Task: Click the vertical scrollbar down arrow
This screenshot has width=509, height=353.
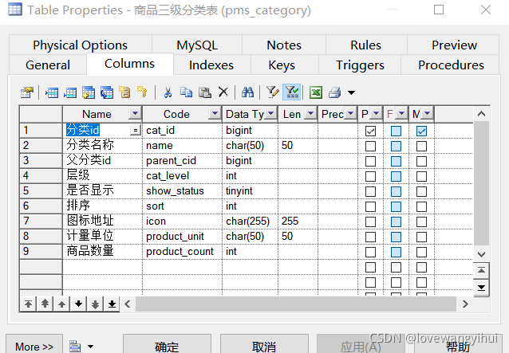Action: [481, 254]
